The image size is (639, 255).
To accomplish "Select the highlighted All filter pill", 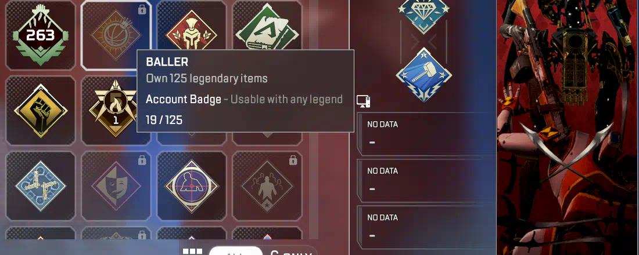I will (x=236, y=251).
